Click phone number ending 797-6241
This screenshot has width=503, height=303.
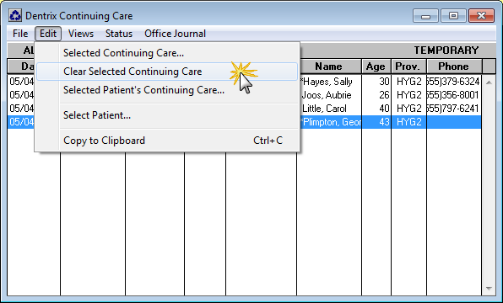click(x=453, y=109)
